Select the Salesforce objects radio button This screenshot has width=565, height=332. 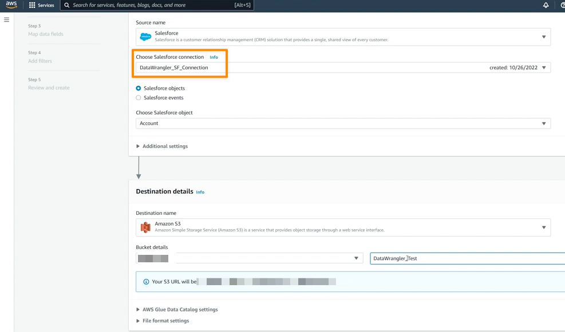pos(139,88)
